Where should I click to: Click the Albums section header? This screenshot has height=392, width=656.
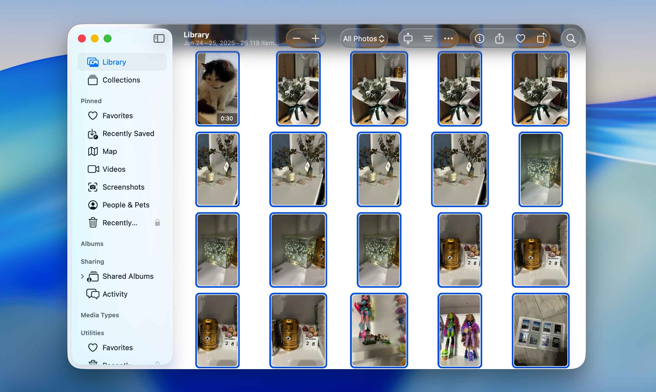coord(92,244)
